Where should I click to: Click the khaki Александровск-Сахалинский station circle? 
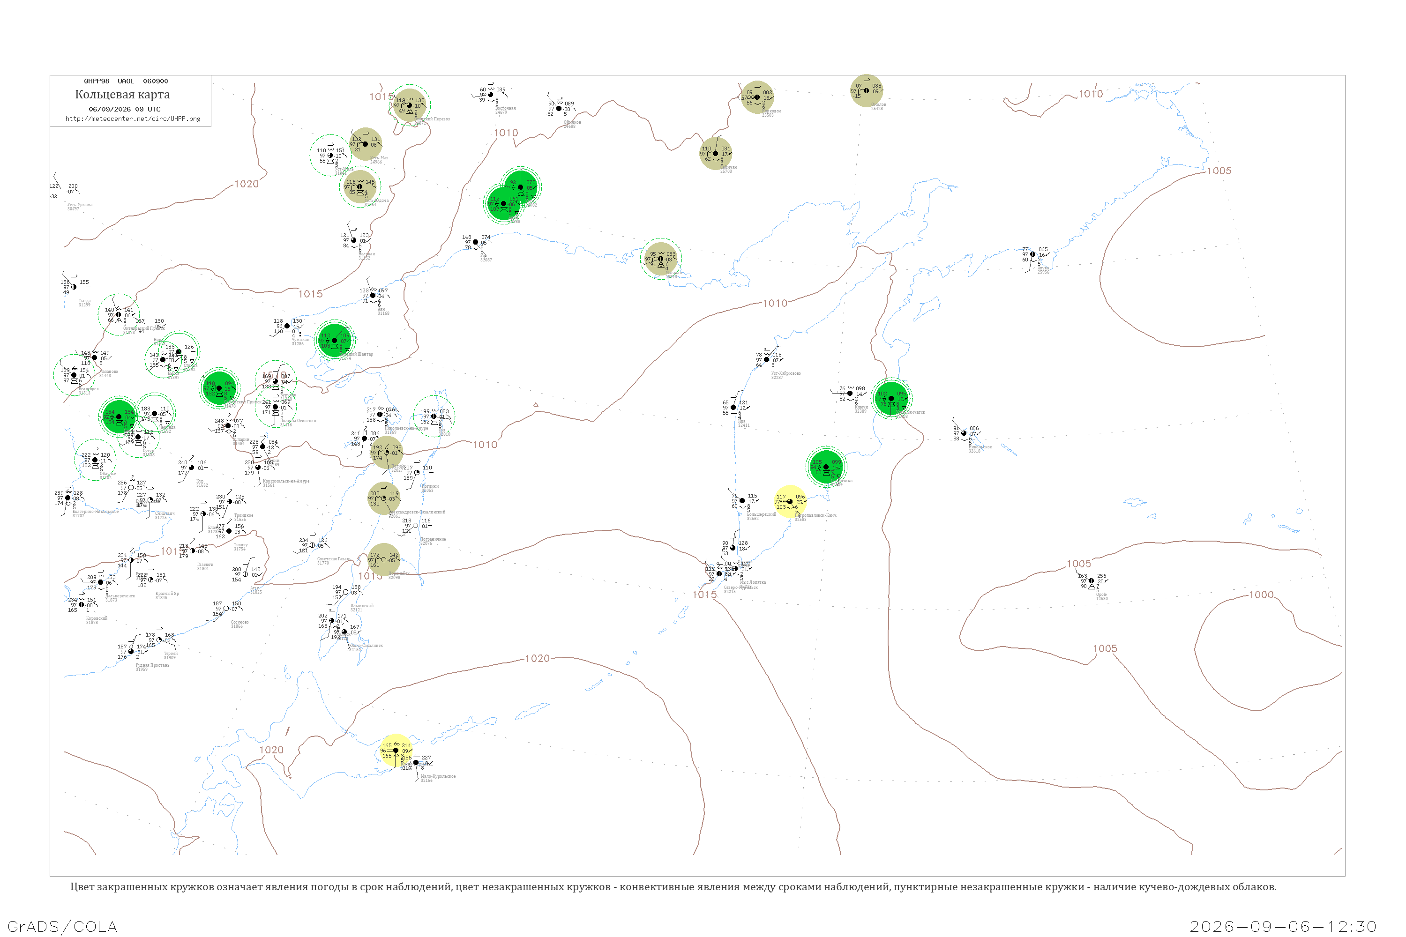pos(384,498)
